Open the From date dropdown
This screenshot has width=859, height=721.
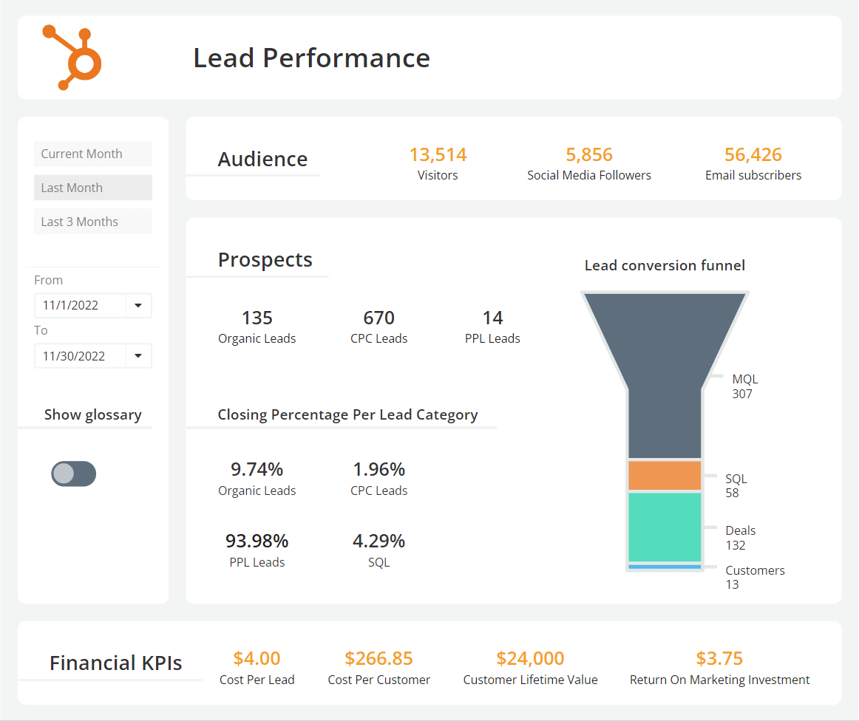(139, 305)
